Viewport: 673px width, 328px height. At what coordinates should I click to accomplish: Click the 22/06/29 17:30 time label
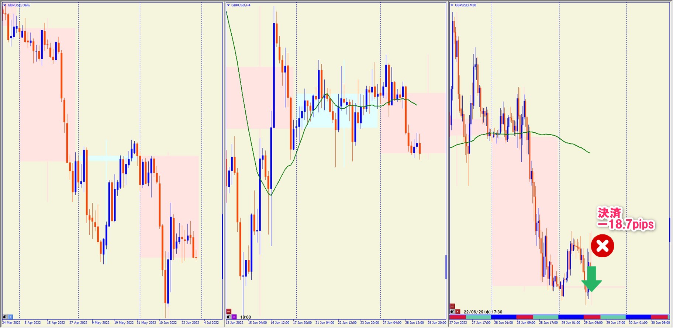(483, 312)
